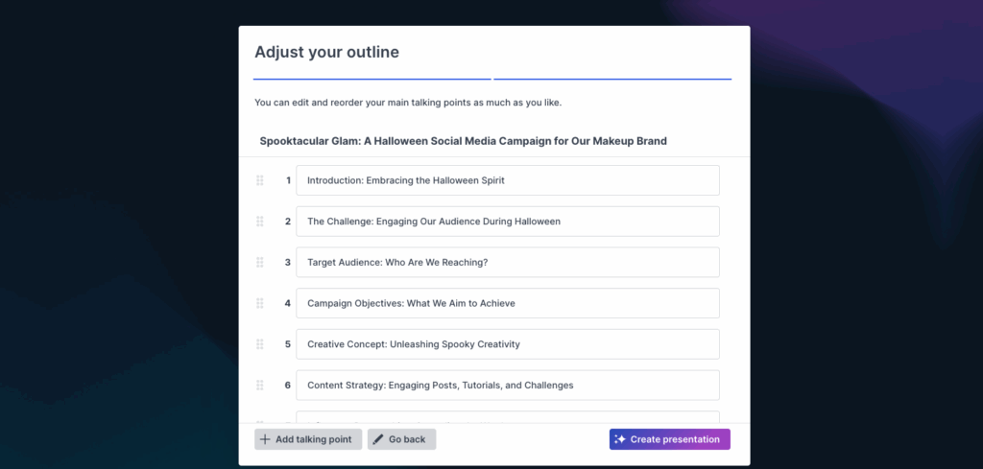Screen dimensions: 983x469
Task: Grab the drag handle for talking point 1
Action: point(260,180)
